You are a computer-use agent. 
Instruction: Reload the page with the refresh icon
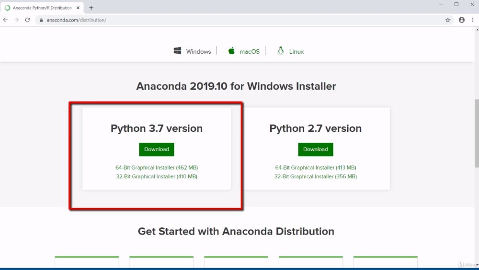click(27, 20)
